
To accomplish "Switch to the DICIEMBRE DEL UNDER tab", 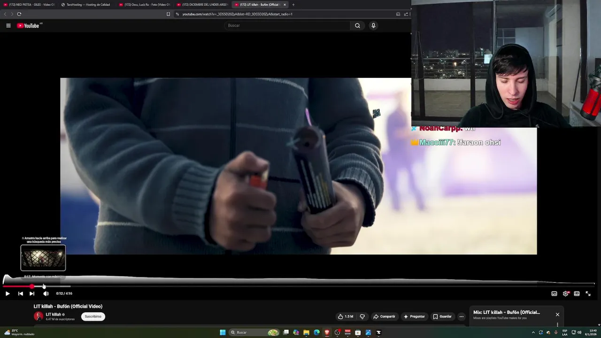I will click(x=202, y=5).
